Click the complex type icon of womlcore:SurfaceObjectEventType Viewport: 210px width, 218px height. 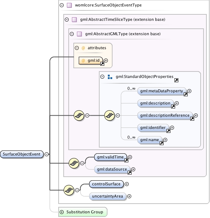[x=69, y=5]
